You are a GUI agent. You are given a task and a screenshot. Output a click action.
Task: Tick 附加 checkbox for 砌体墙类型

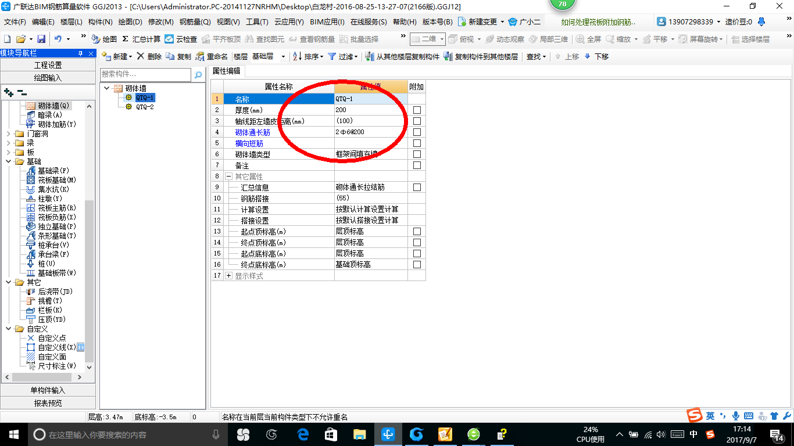(x=417, y=154)
